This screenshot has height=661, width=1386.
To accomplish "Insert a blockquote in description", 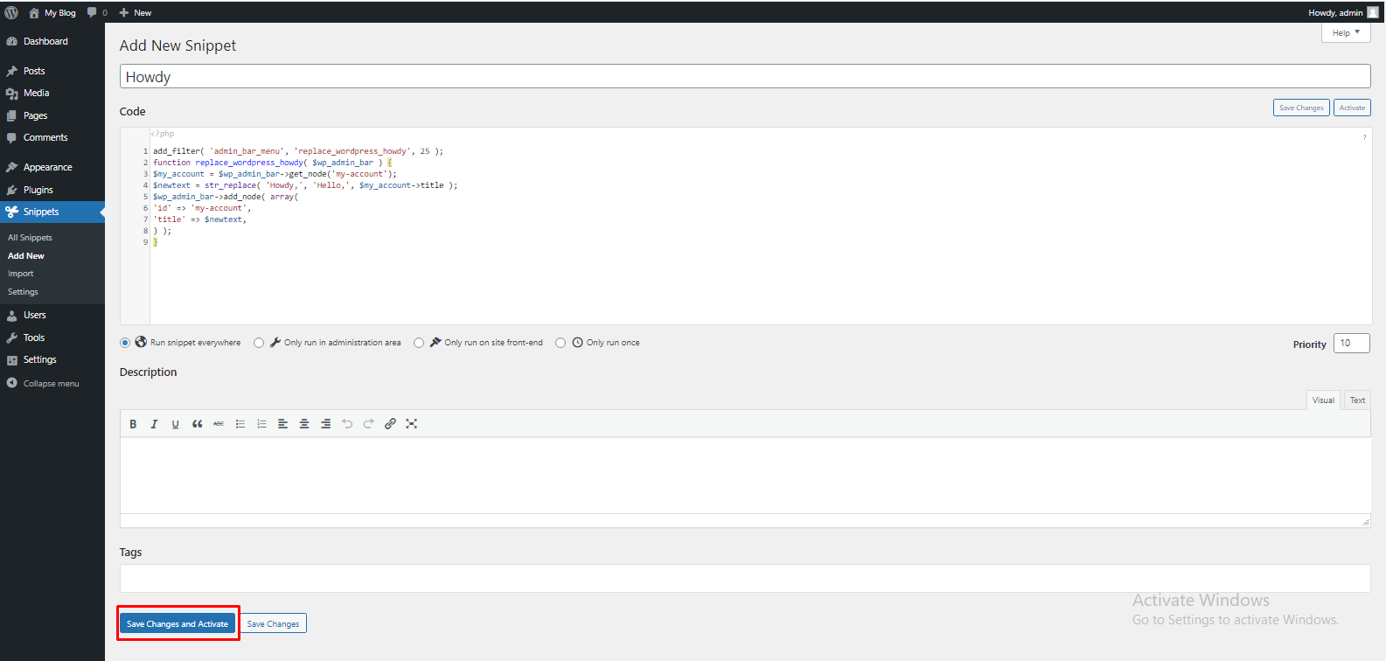I will 198,424.
